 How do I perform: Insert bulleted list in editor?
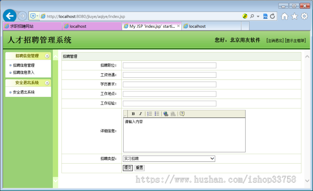click(x=157, y=114)
